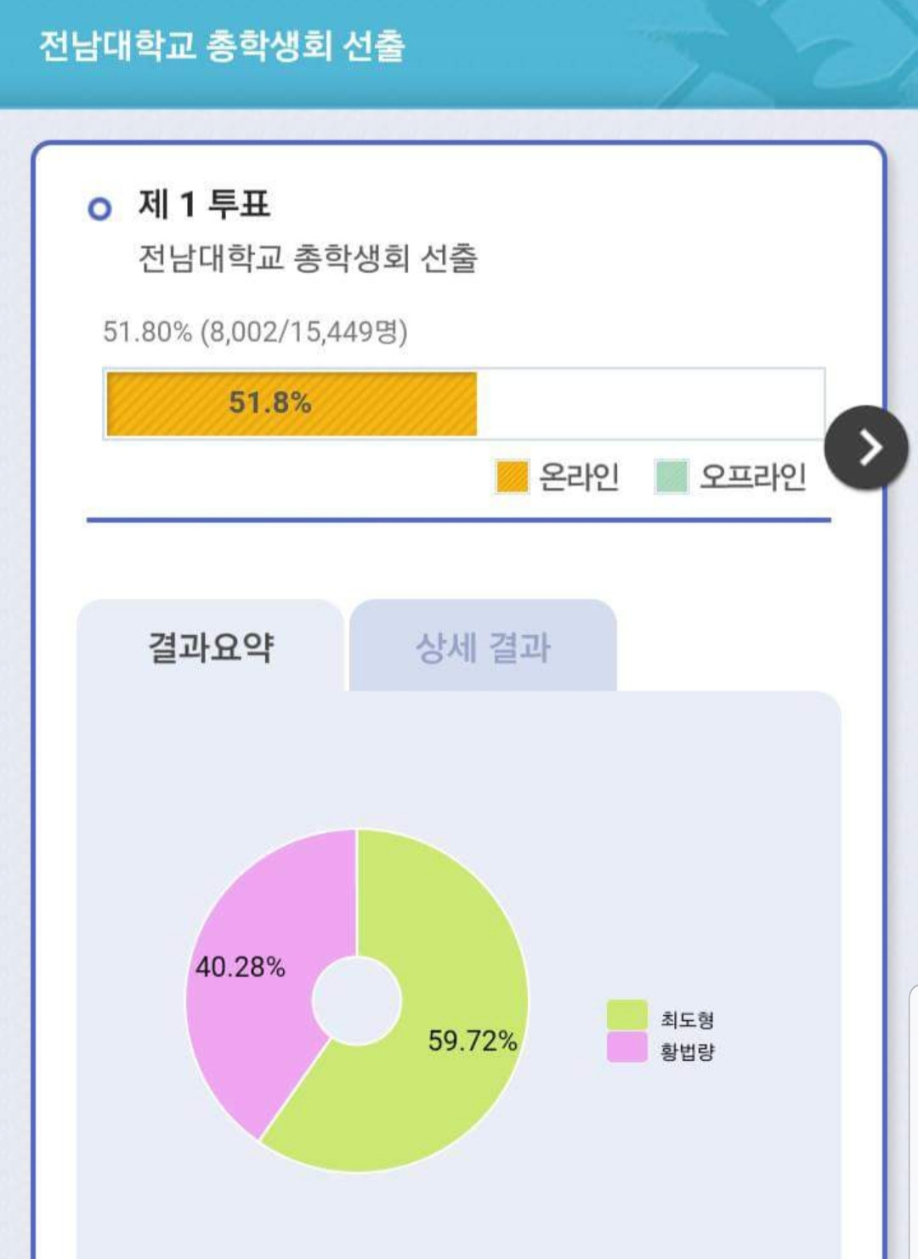918x1259 pixels.
Task: Select the blue circle bullet beside 제 1 투표
Action: point(99,208)
